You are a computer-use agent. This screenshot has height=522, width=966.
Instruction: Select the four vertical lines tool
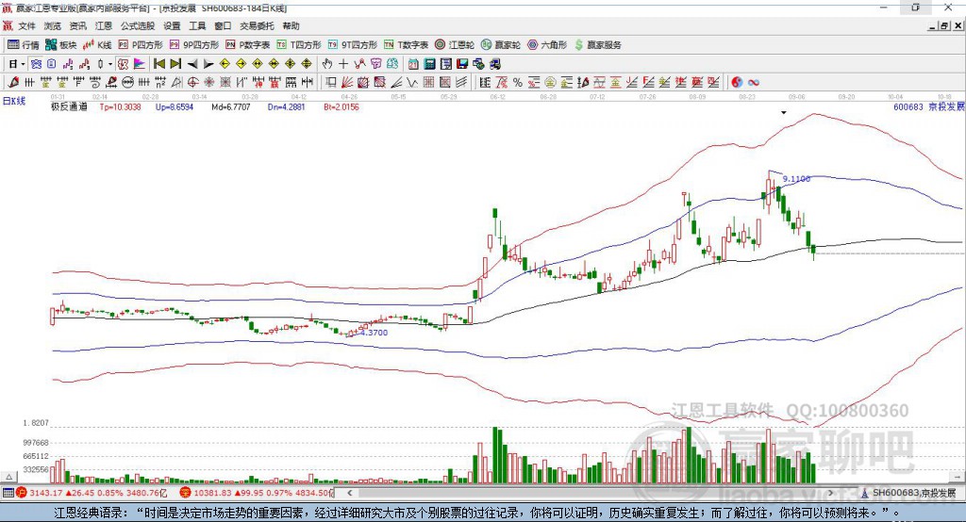point(143,82)
